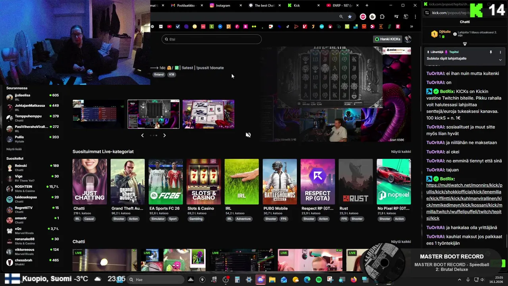Click the Hae taskbar search box
This screenshot has width=508, height=286.
pyautogui.click(x=155, y=280)
